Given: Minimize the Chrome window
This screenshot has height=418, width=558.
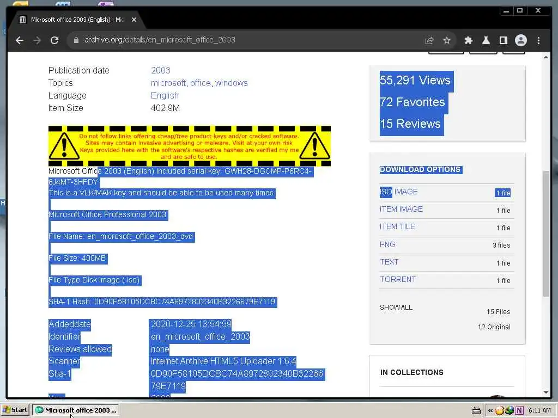Looking at the screenshot, I should tap(506, 11).
